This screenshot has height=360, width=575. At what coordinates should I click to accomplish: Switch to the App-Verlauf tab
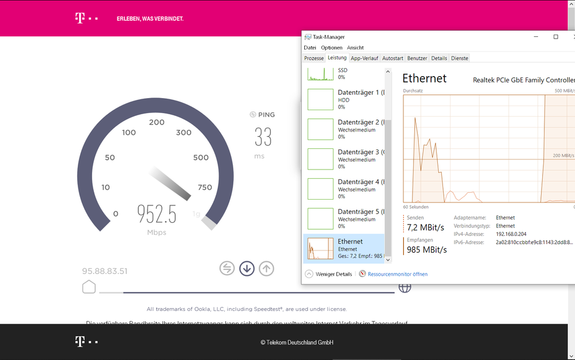pyautogui.click(x=364, y=58)
